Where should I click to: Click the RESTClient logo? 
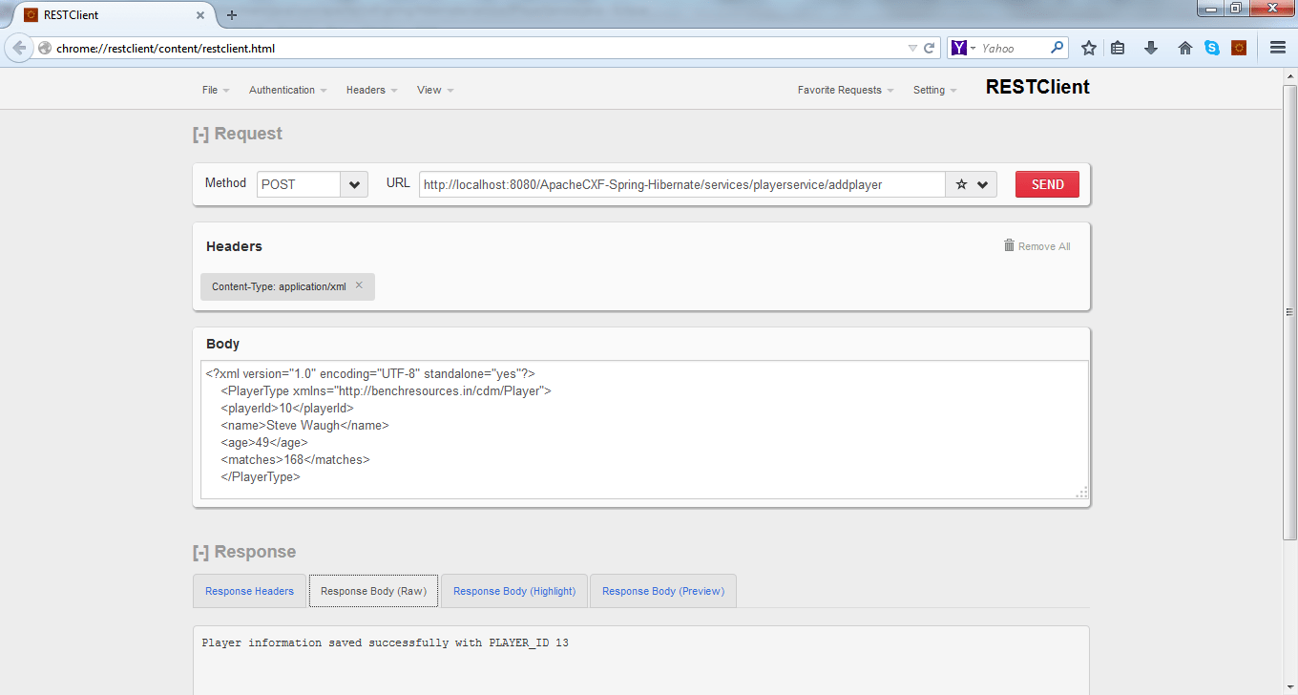[1037, 87]
